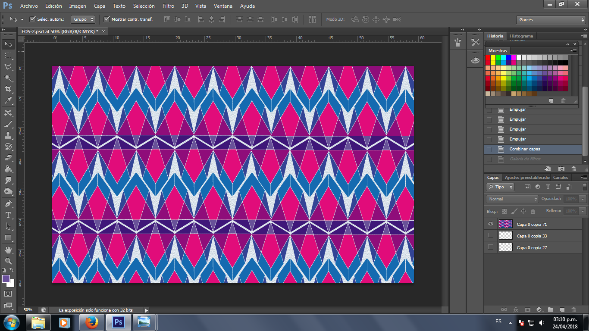This screenshot has height=331, width=589.
Task: Open status bar info arrow menu
Action: coord(146,310)
